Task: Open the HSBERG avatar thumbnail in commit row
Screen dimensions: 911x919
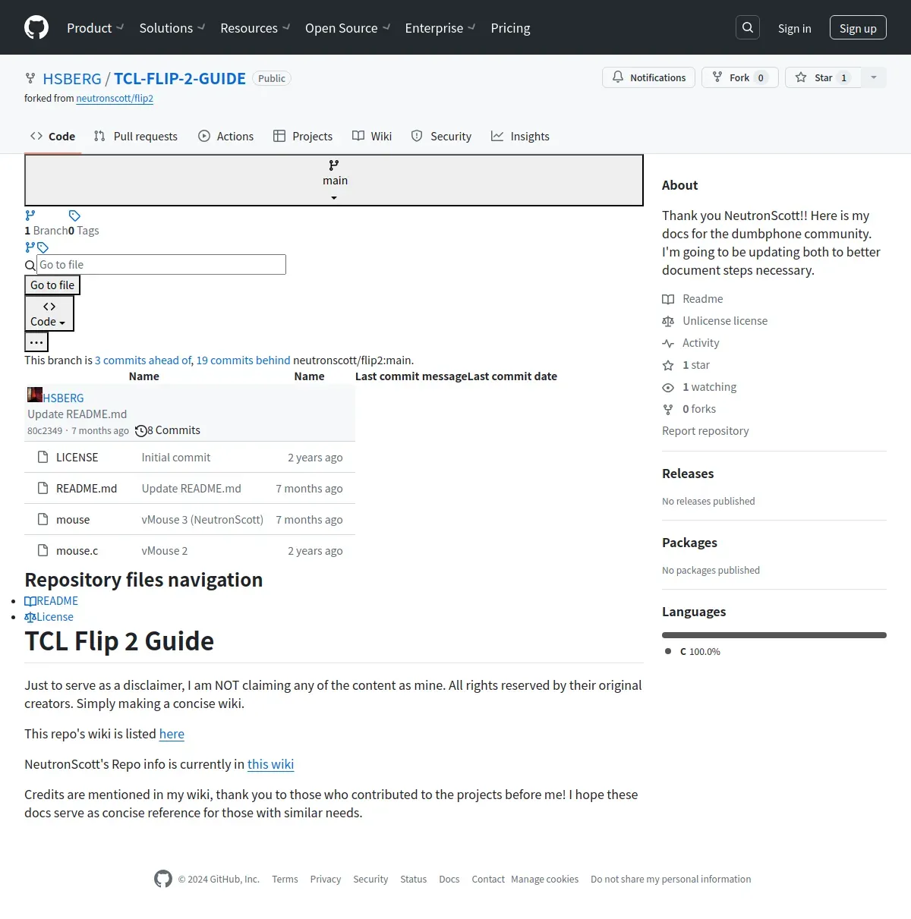Action: point(35,395)
